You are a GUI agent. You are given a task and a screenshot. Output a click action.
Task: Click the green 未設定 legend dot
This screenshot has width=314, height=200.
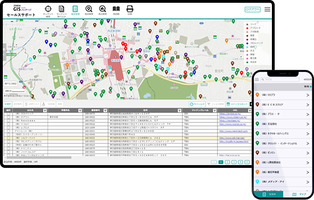tap(248, 62)
